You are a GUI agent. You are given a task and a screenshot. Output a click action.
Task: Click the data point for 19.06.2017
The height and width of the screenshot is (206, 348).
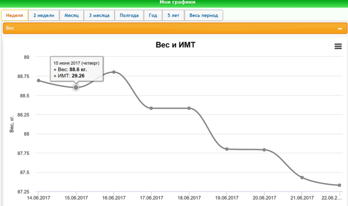tap(227, 149)
